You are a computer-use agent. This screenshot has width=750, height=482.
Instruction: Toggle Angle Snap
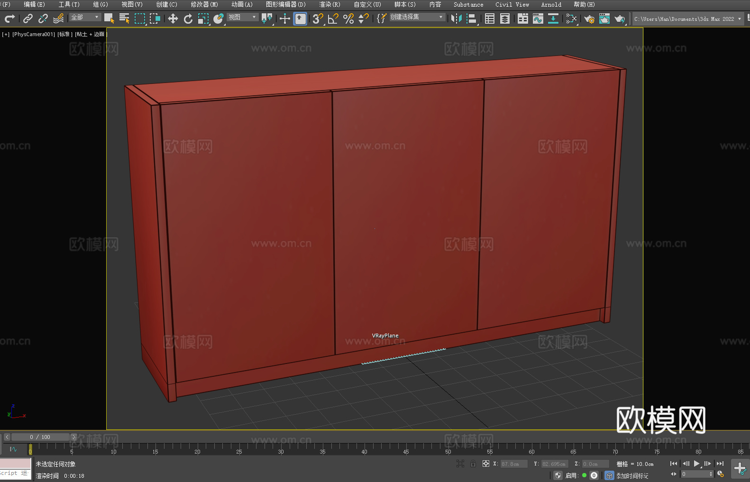[x=333, y=18]
